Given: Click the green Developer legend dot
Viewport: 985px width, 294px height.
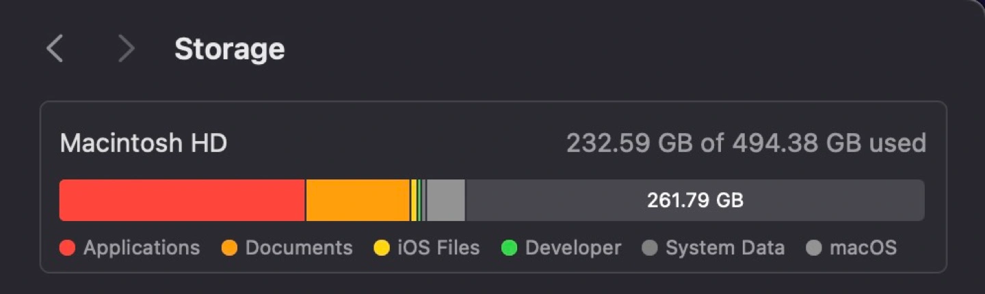Looking at the screenshot, I should (509, 248).
